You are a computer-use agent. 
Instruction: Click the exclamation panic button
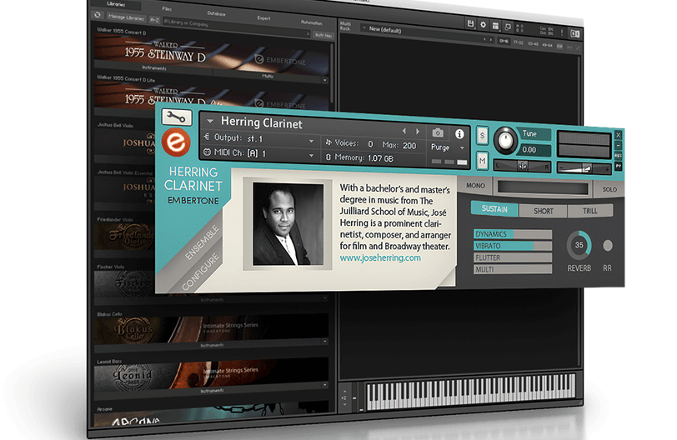(562, 32)
